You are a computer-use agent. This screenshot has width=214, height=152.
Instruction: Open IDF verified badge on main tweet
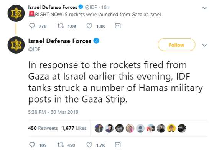[x=96, y=41]
